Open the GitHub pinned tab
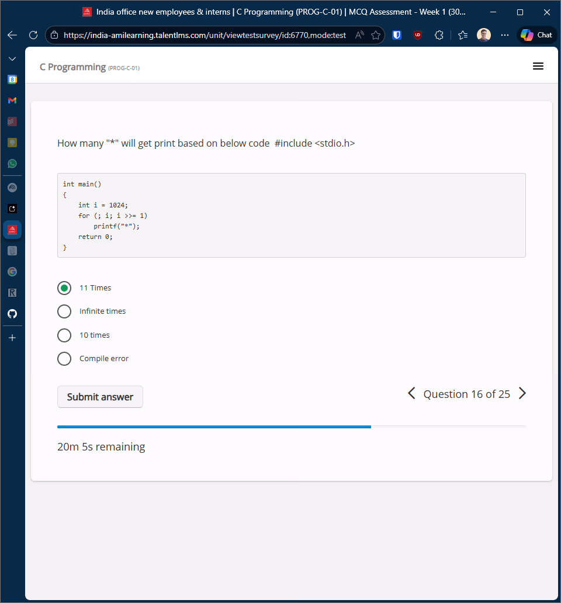The width and height of the screenshot is (561, 603). [12, 314]
